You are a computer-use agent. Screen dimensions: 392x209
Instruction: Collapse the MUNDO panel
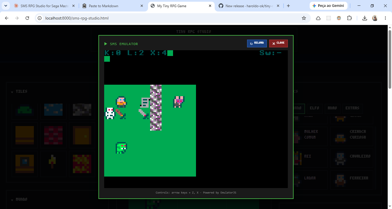pyautogui.click(x=12, y=200)
